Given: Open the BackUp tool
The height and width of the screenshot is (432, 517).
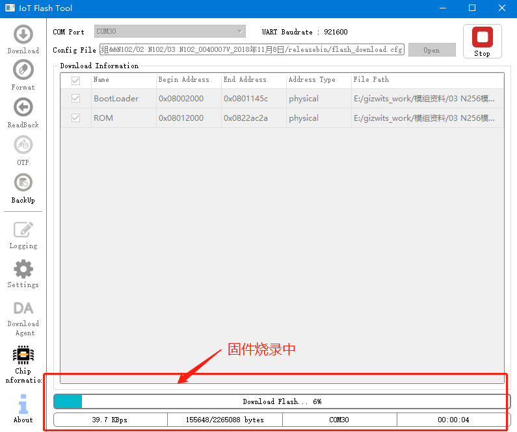Looking at the screenshot, I should 23,188.
